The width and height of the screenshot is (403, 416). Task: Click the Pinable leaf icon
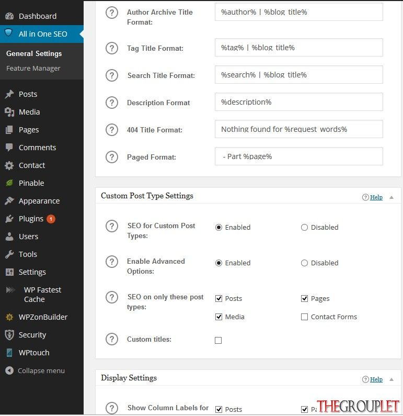[x=9, y=183]
